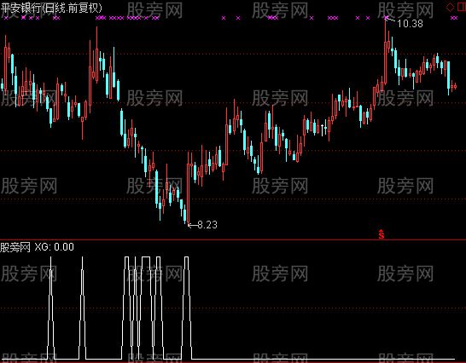The height and width of the screenshot is (363, 466).
Task: Click the magenta cross marker at the 10.38 peak
Action: pos(386,18)
